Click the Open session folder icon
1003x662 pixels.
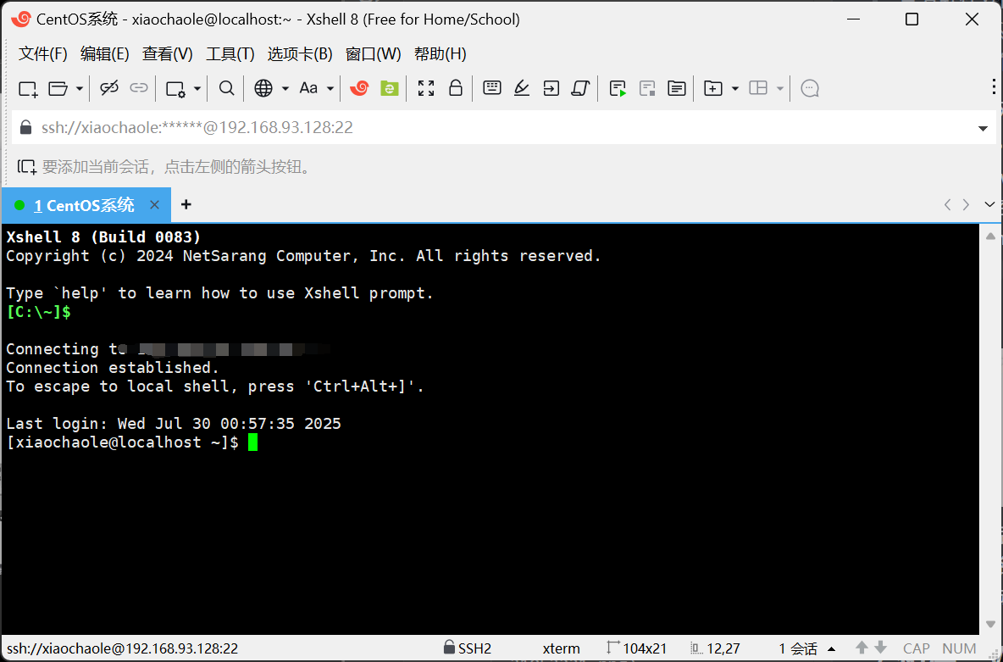pos(58,88)
